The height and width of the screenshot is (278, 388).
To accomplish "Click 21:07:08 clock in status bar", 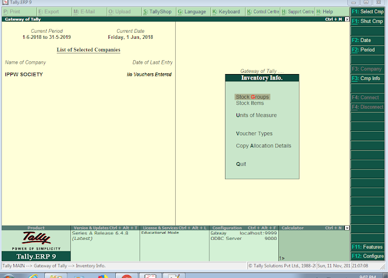I will pos(360,266).
